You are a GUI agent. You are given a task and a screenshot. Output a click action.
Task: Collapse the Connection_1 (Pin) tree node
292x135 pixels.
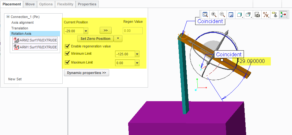tap(8, 16)
